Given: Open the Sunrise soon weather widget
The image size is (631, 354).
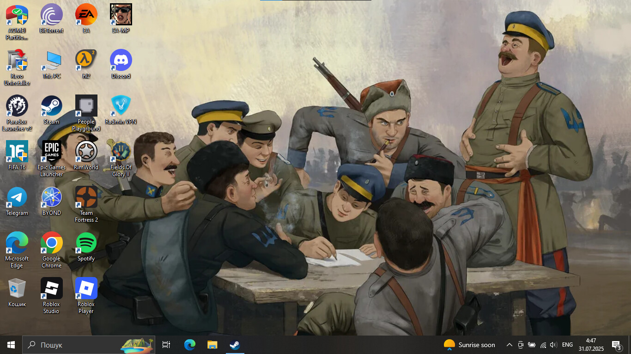Looking at the screenshot, I should 469,345.
